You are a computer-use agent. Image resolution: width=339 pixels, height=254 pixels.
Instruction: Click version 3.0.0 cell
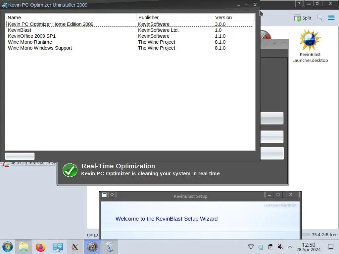click(220, 24)
